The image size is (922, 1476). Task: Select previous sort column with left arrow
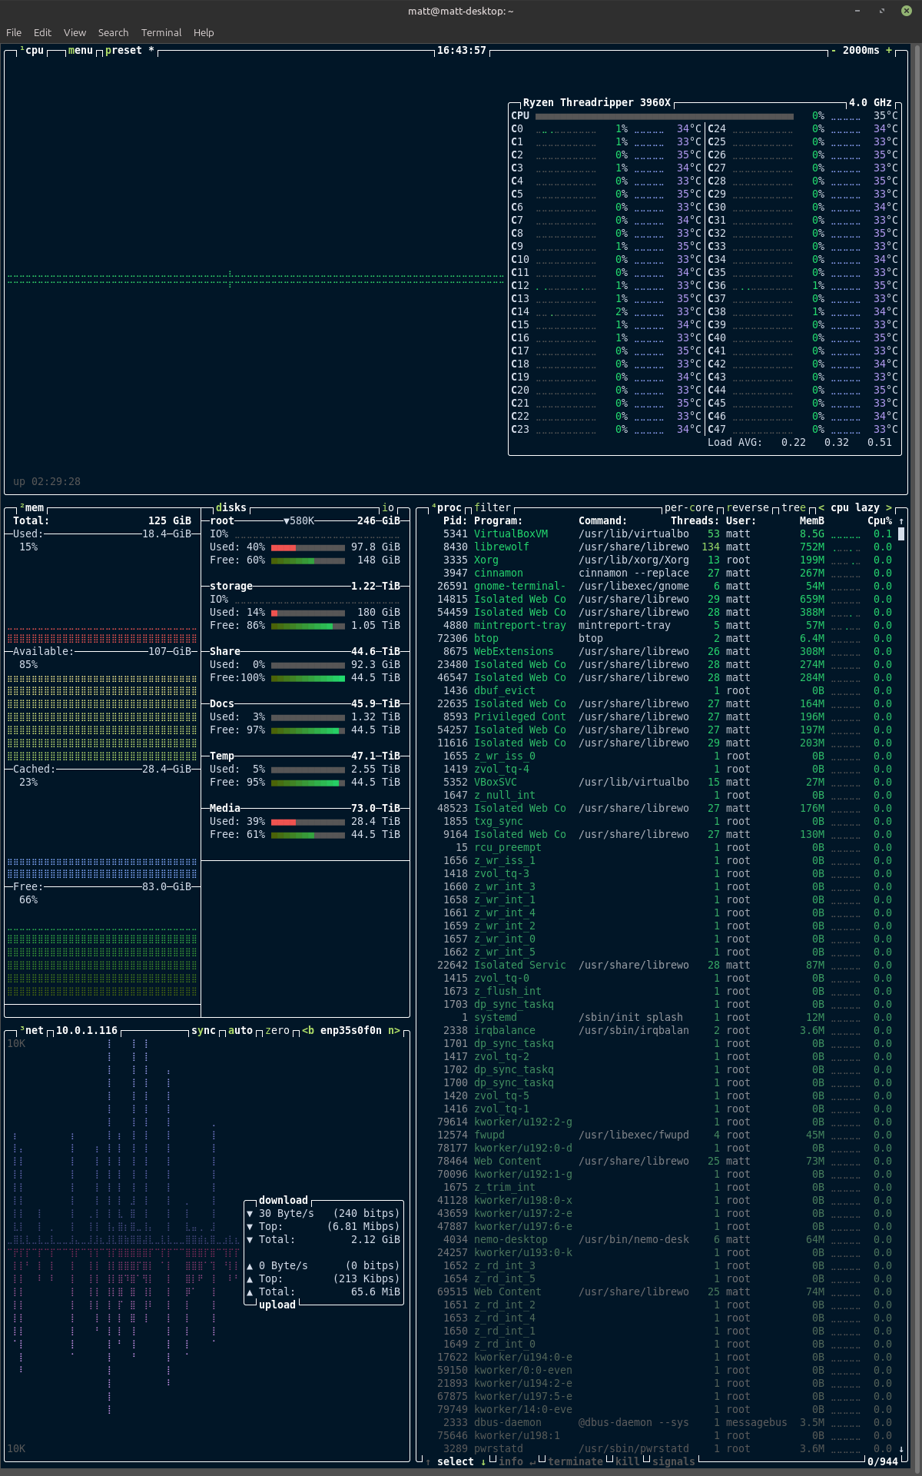pos(821,508)
